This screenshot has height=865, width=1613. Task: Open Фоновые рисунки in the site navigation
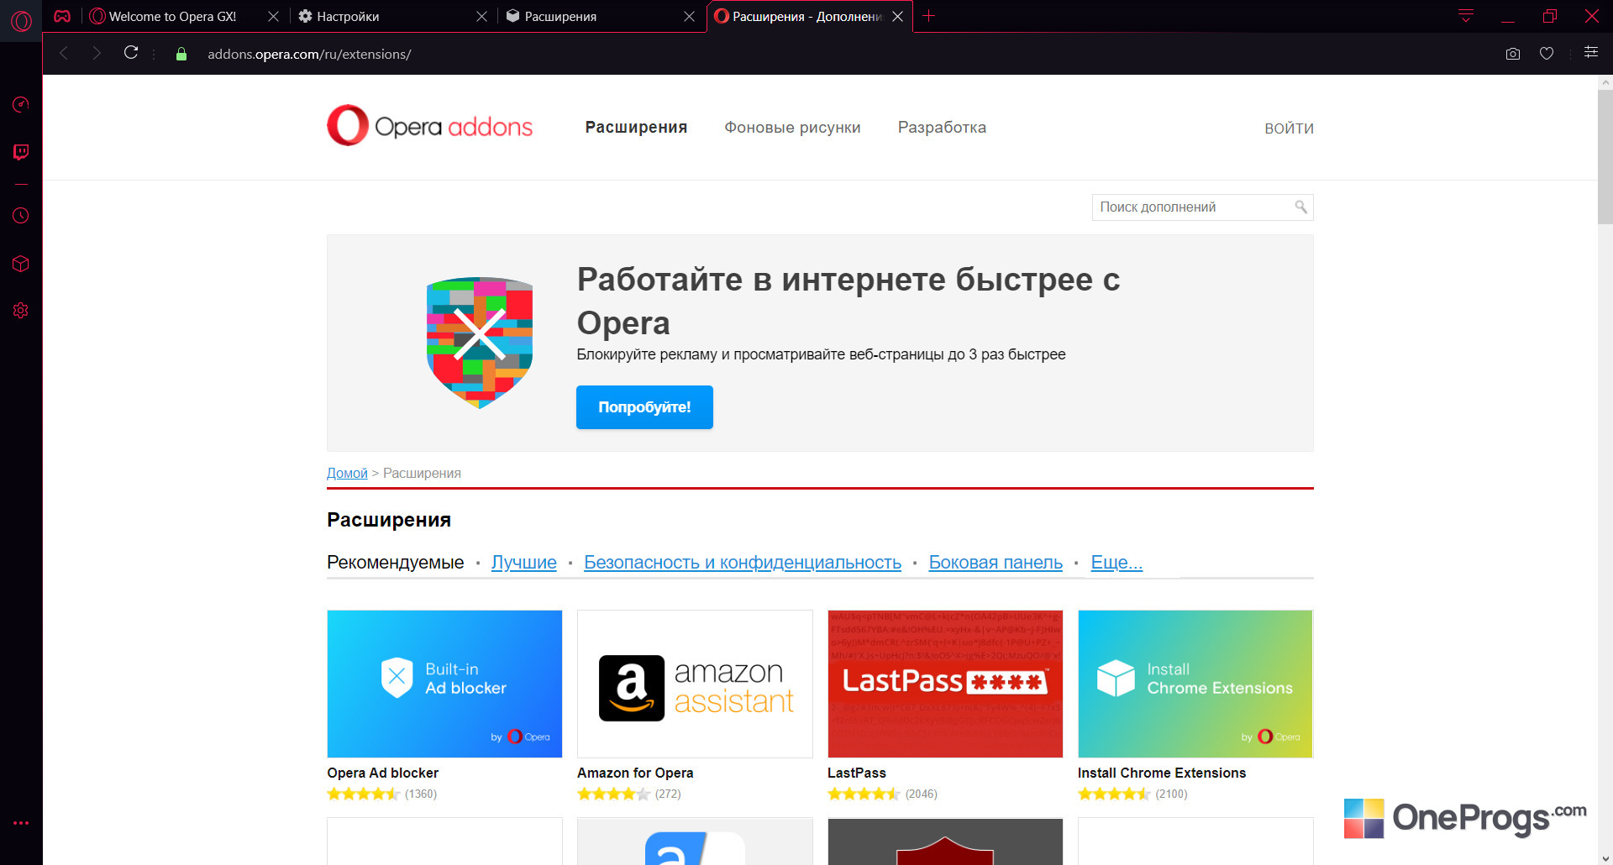792,128
